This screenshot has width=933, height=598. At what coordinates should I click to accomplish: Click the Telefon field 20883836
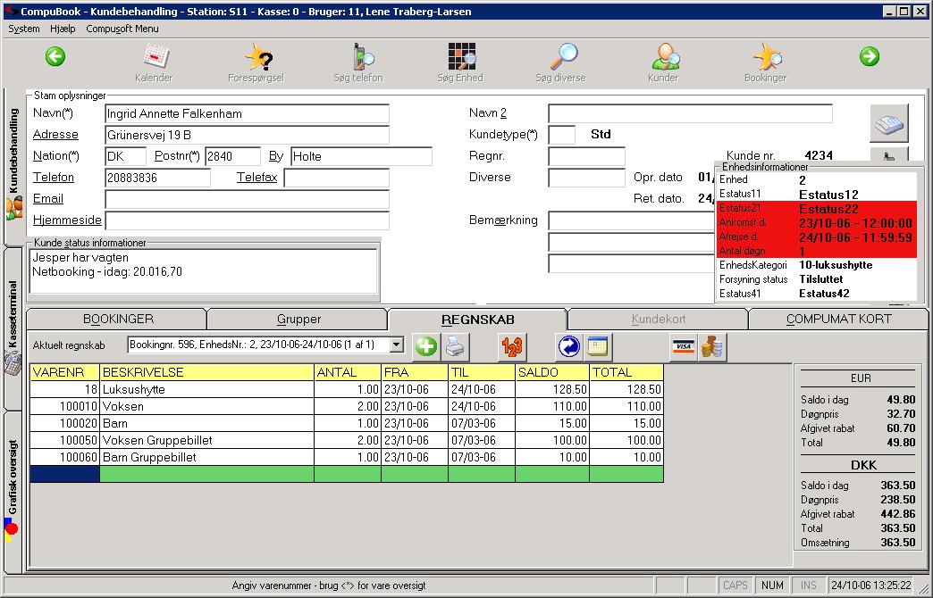[x=157, y=178]
